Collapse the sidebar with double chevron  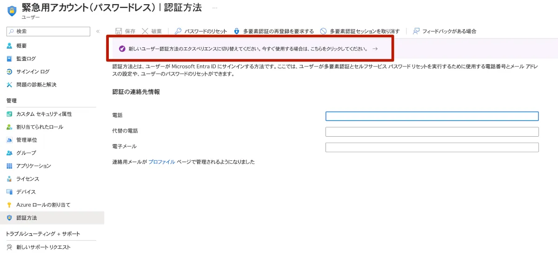tap(98, 31)
